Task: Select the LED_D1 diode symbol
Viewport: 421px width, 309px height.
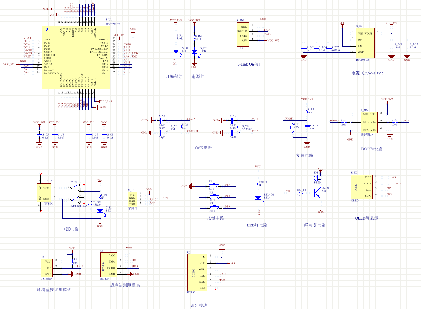Action: click(258, 198)
